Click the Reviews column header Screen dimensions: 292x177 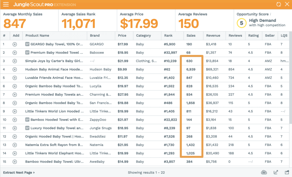(235, 36)
